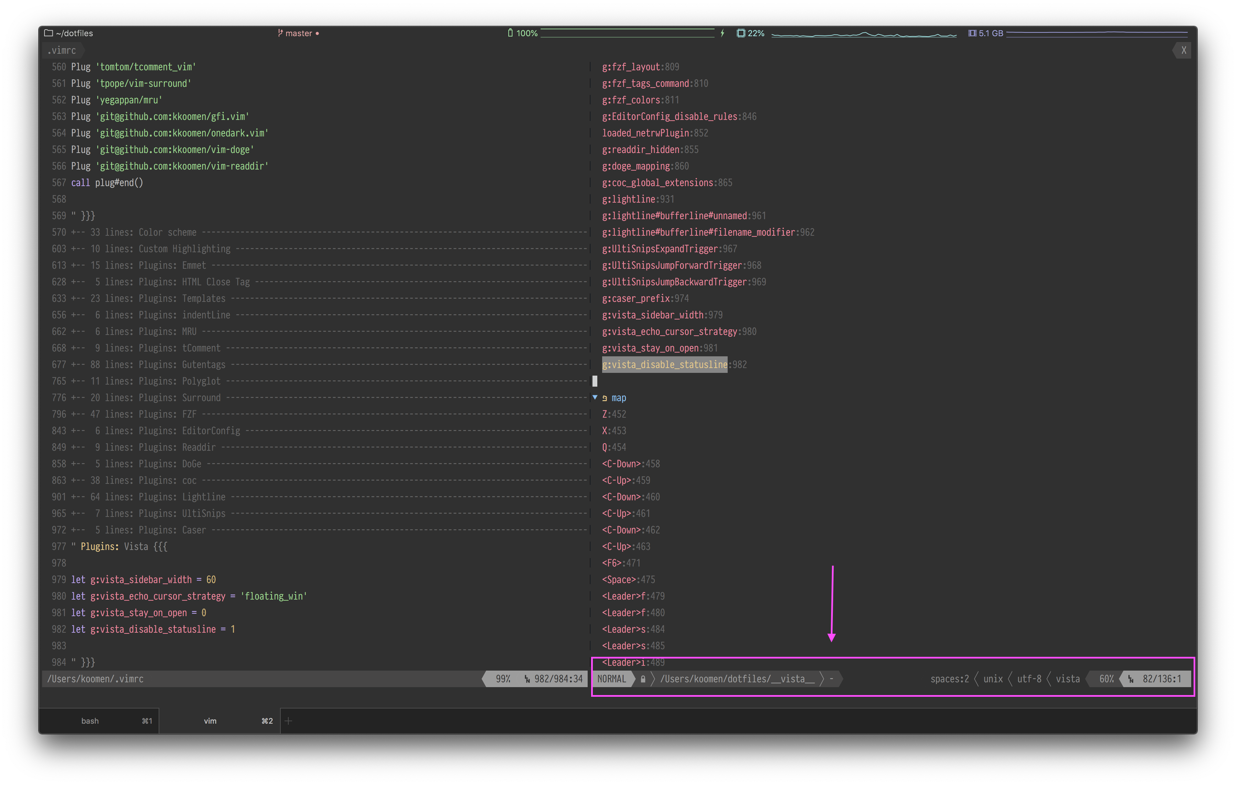Jump to Z:452 mapping
Image resolution: width=1236 pixels, height=785 pixels.
tap(614, 414)
